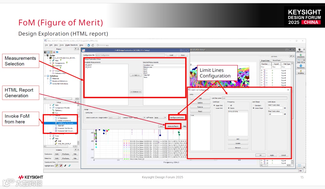325x189 pixels.
Task: Select Upper limit radio button
Action: click(214, 105)
